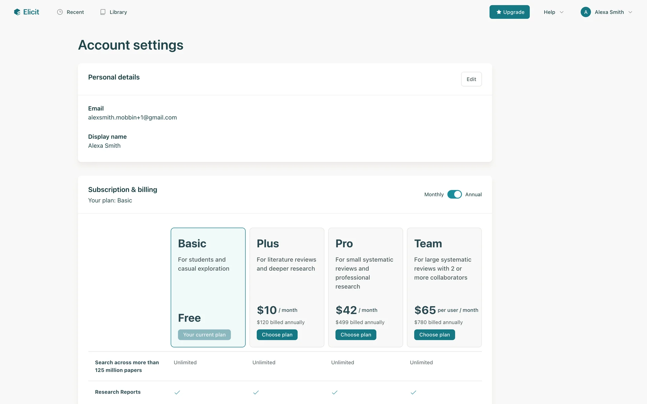Toggle the Monthly/Annual billing switch

[x=454, y=195]
